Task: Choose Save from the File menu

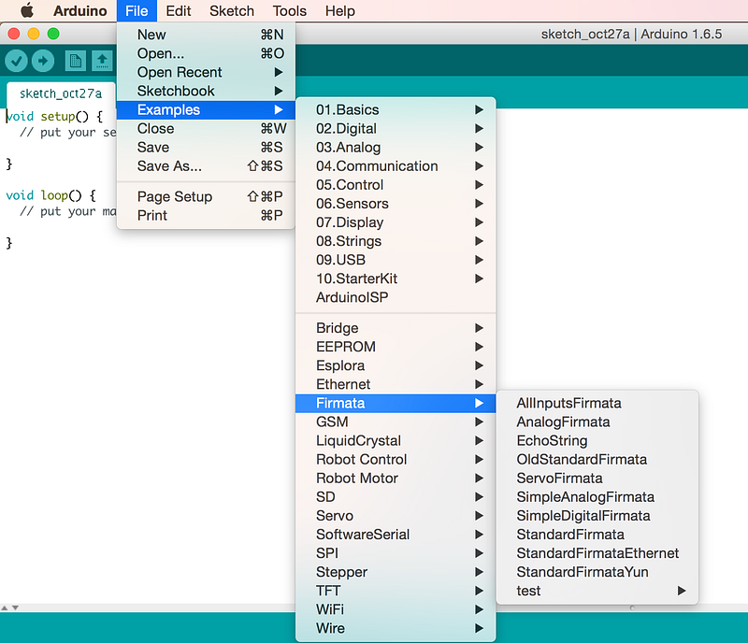Action: 206,148
